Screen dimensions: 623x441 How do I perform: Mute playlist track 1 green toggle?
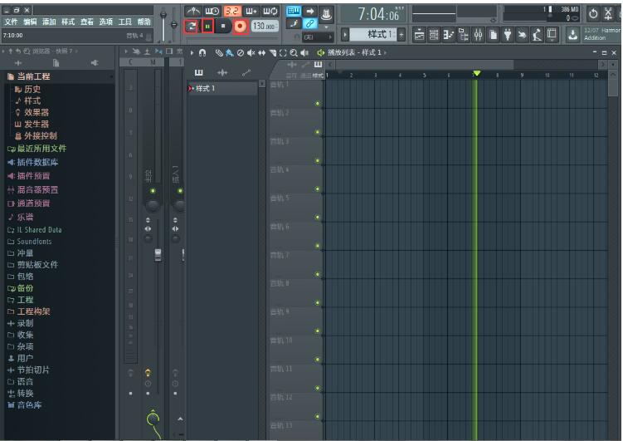318,103
